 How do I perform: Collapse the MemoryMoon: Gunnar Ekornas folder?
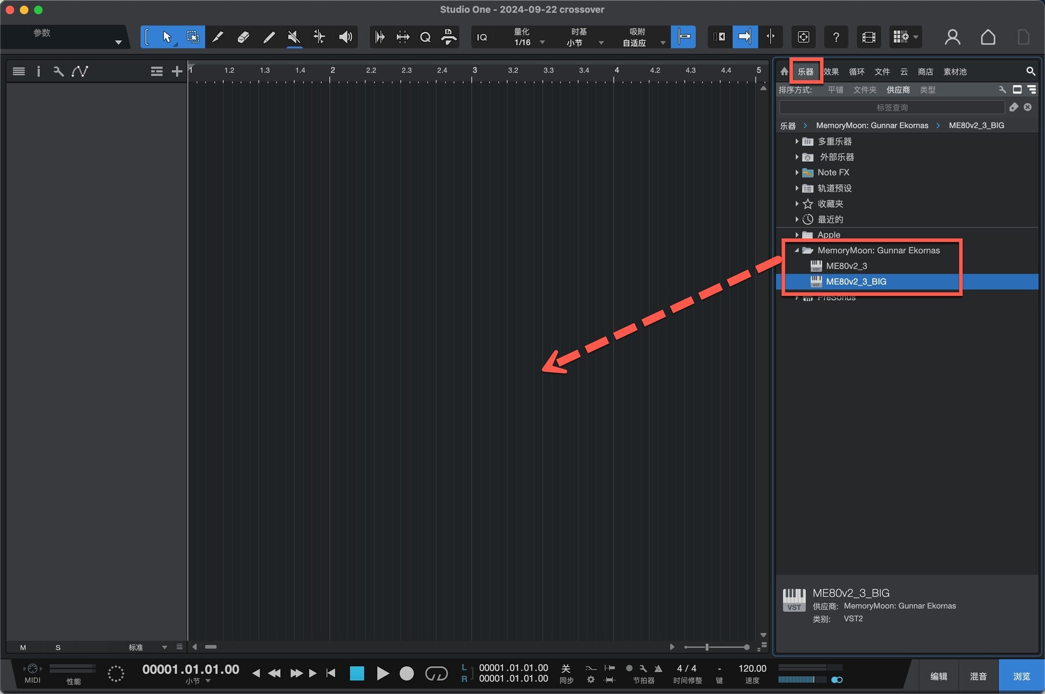click(797, 250)
